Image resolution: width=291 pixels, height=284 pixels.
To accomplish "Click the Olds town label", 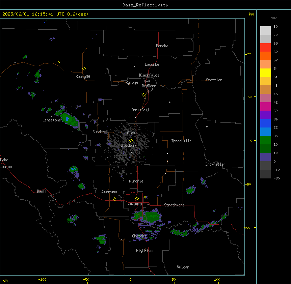I will 131,133.
